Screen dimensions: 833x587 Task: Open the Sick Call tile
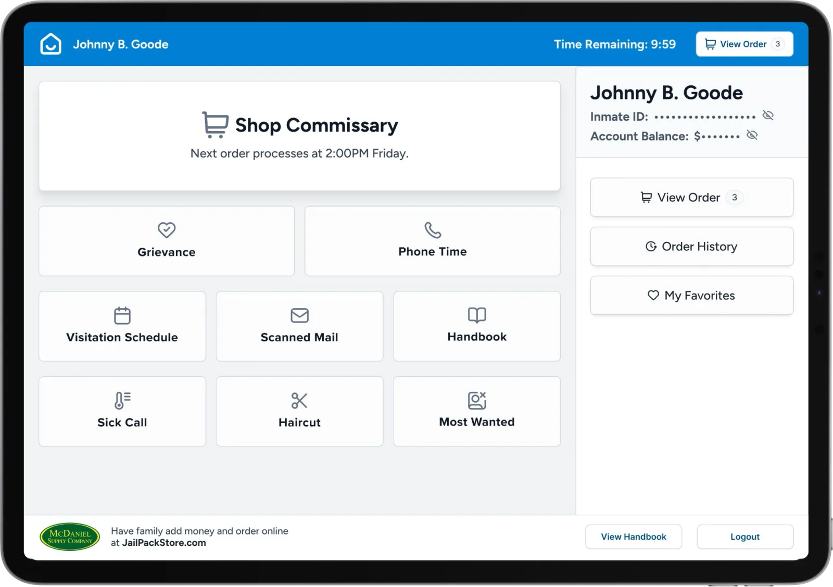pyautogui.click(x=122, y=411)
